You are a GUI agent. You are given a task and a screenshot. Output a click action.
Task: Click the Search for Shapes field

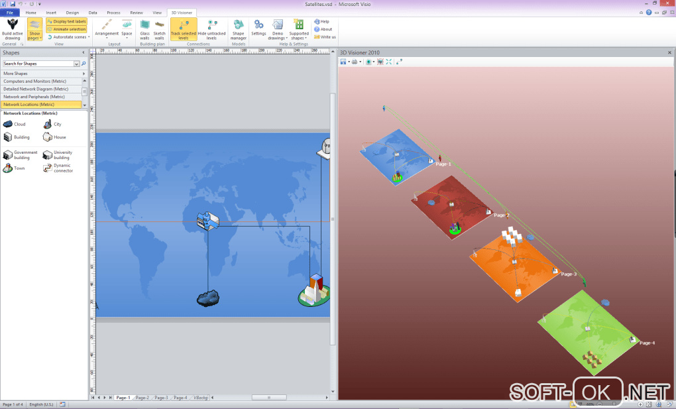(38, 64)
